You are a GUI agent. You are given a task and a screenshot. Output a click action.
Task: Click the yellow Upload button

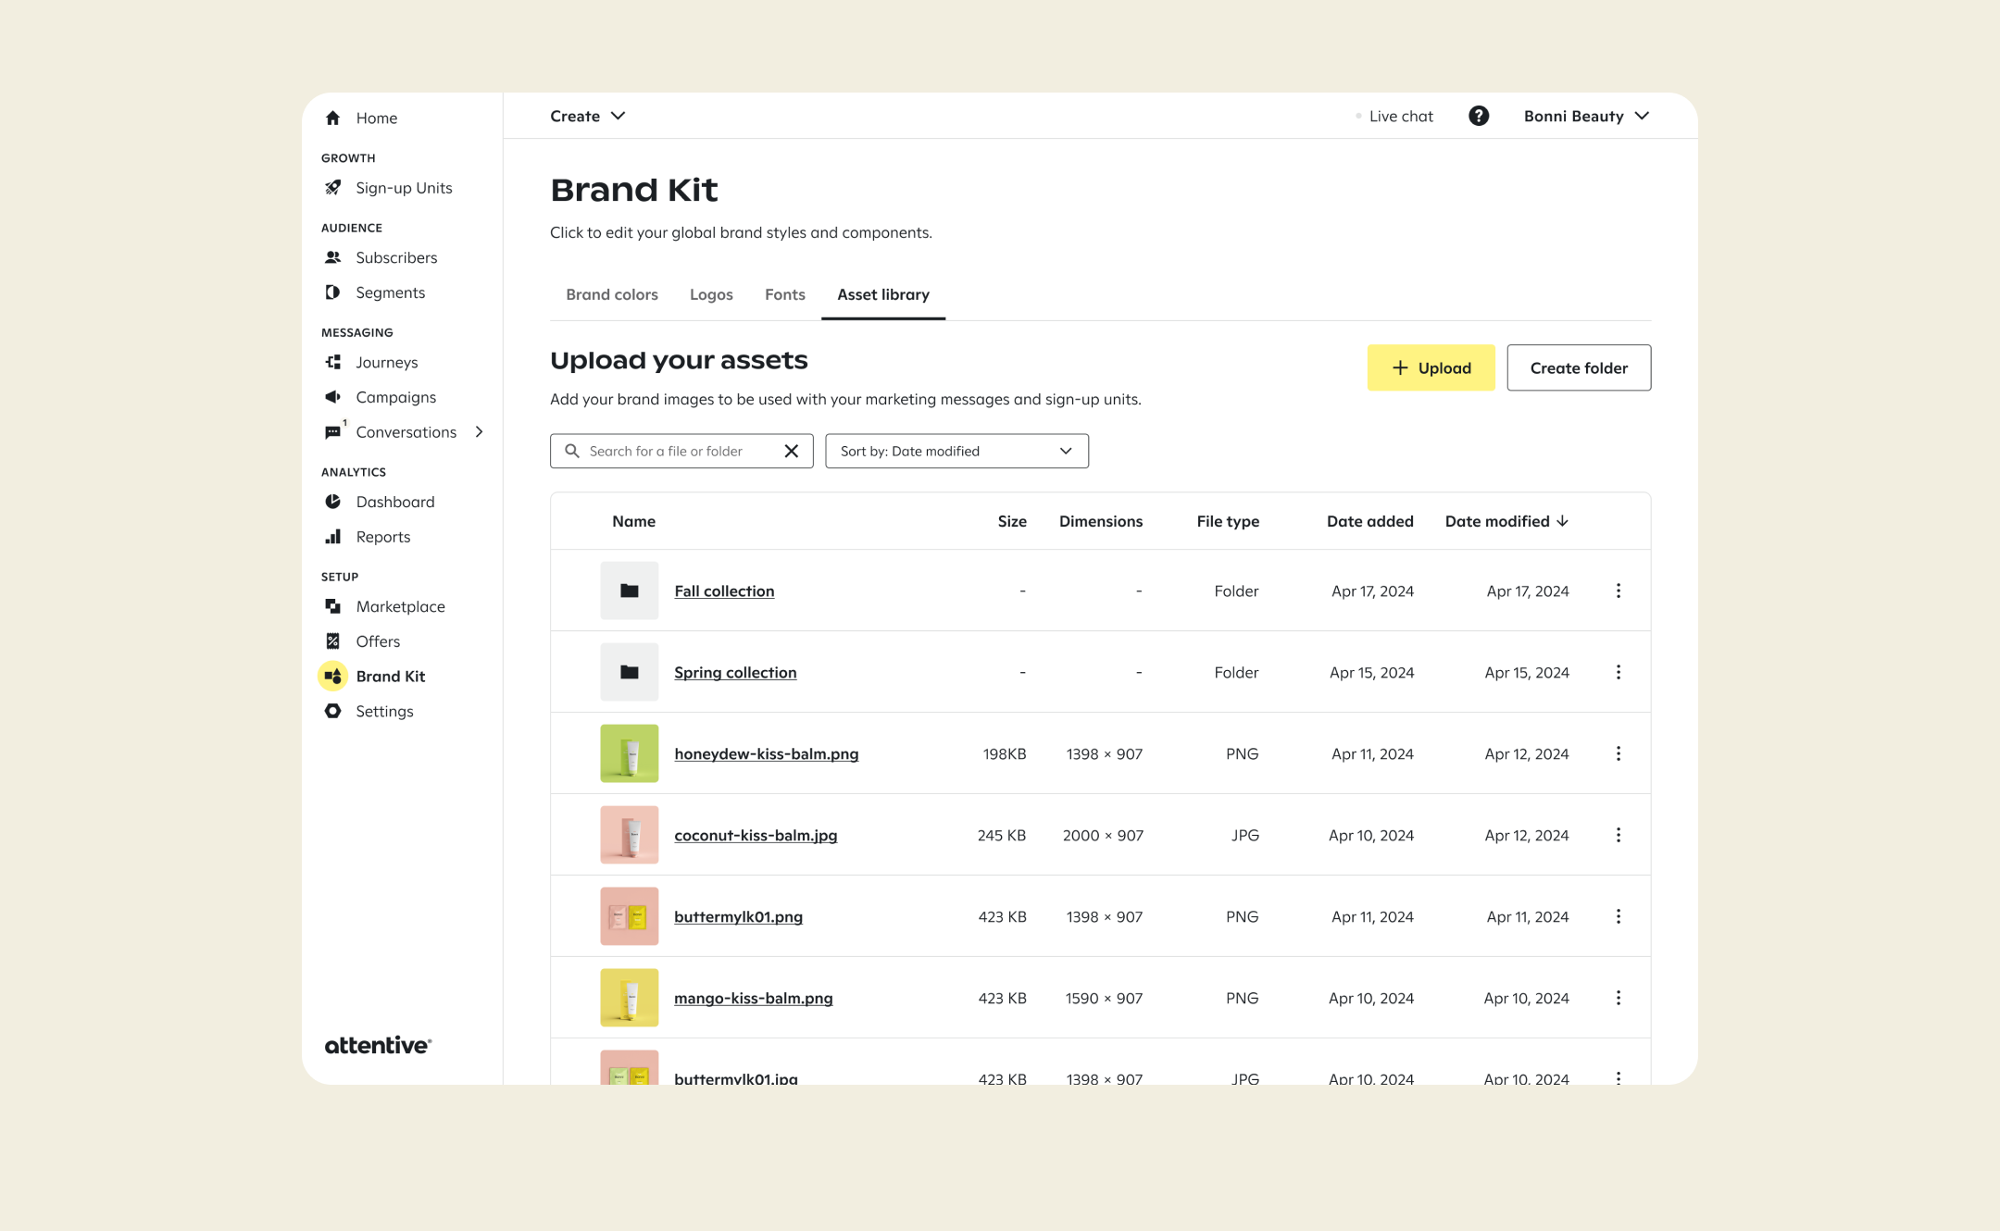click(x=1431, y=367)
